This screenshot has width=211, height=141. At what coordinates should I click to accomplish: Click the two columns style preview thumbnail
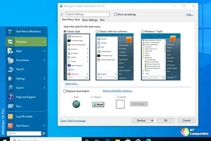[115, 57]
